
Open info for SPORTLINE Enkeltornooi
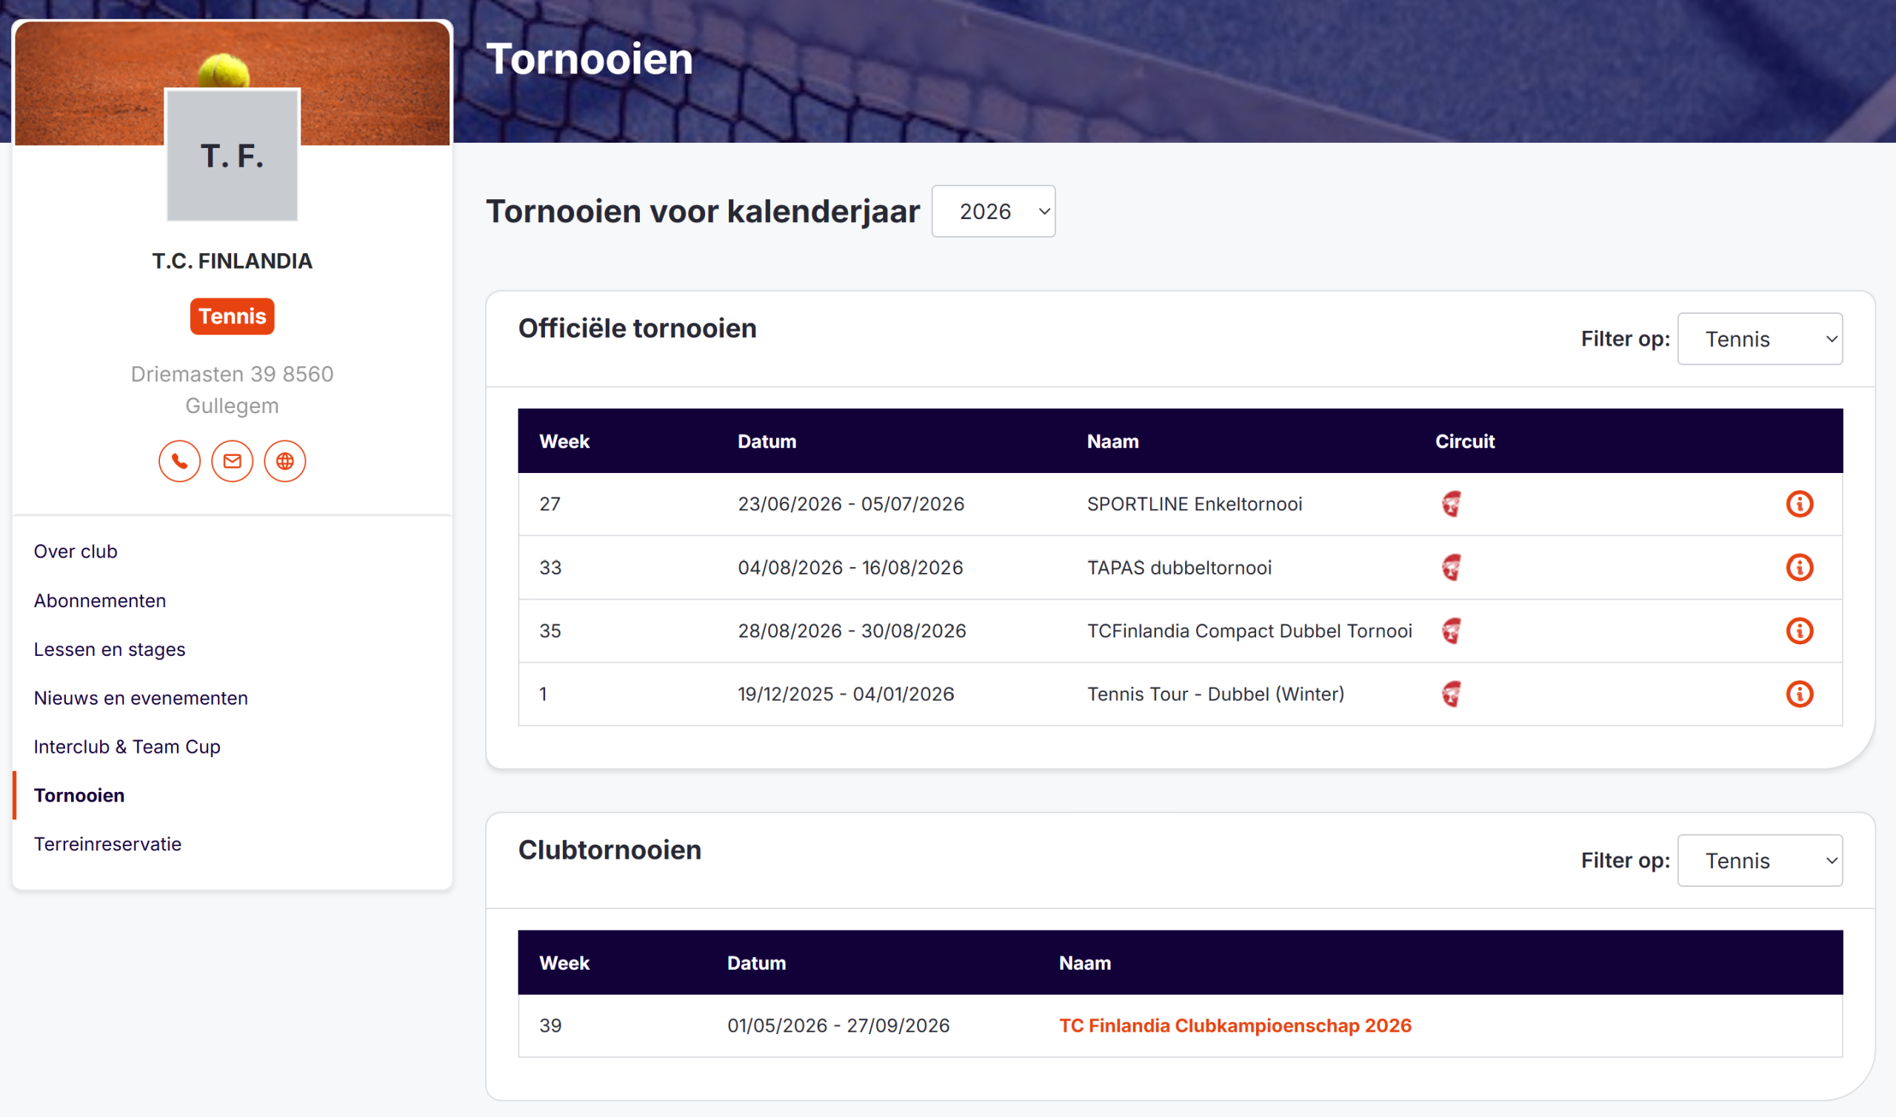[1799, 503]
